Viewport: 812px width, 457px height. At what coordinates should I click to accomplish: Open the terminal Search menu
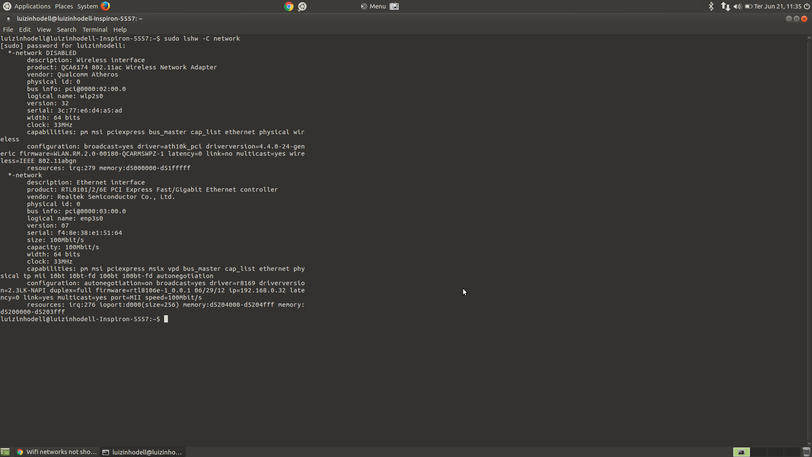(x=66, y=30)
